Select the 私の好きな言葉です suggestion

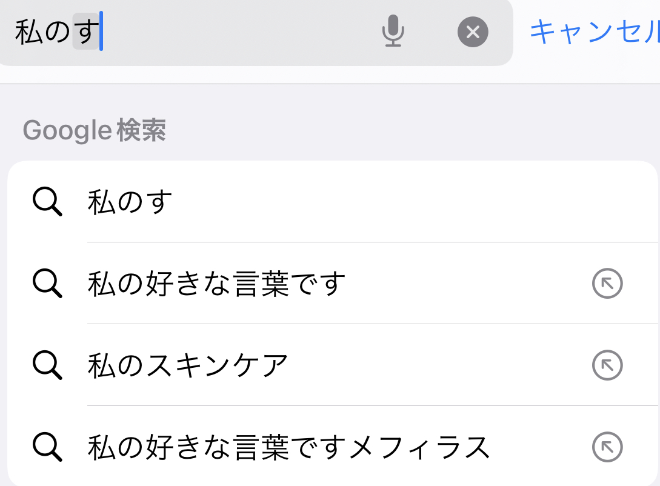tap(216, 284)
